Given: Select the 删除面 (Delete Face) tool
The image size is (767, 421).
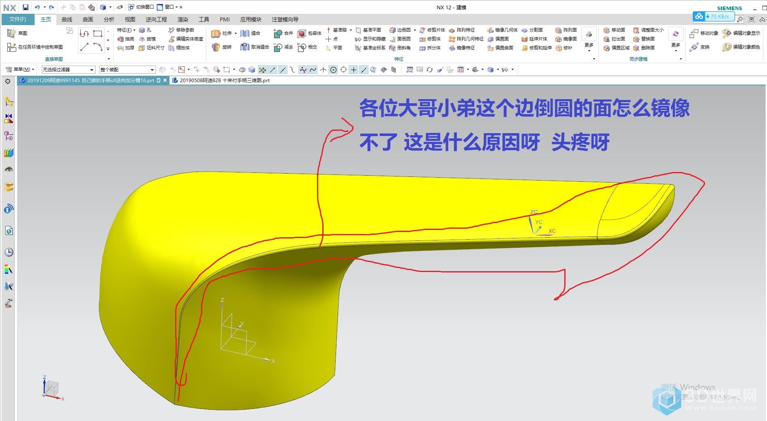Looking at the screenshot, I should coord(644,48).
